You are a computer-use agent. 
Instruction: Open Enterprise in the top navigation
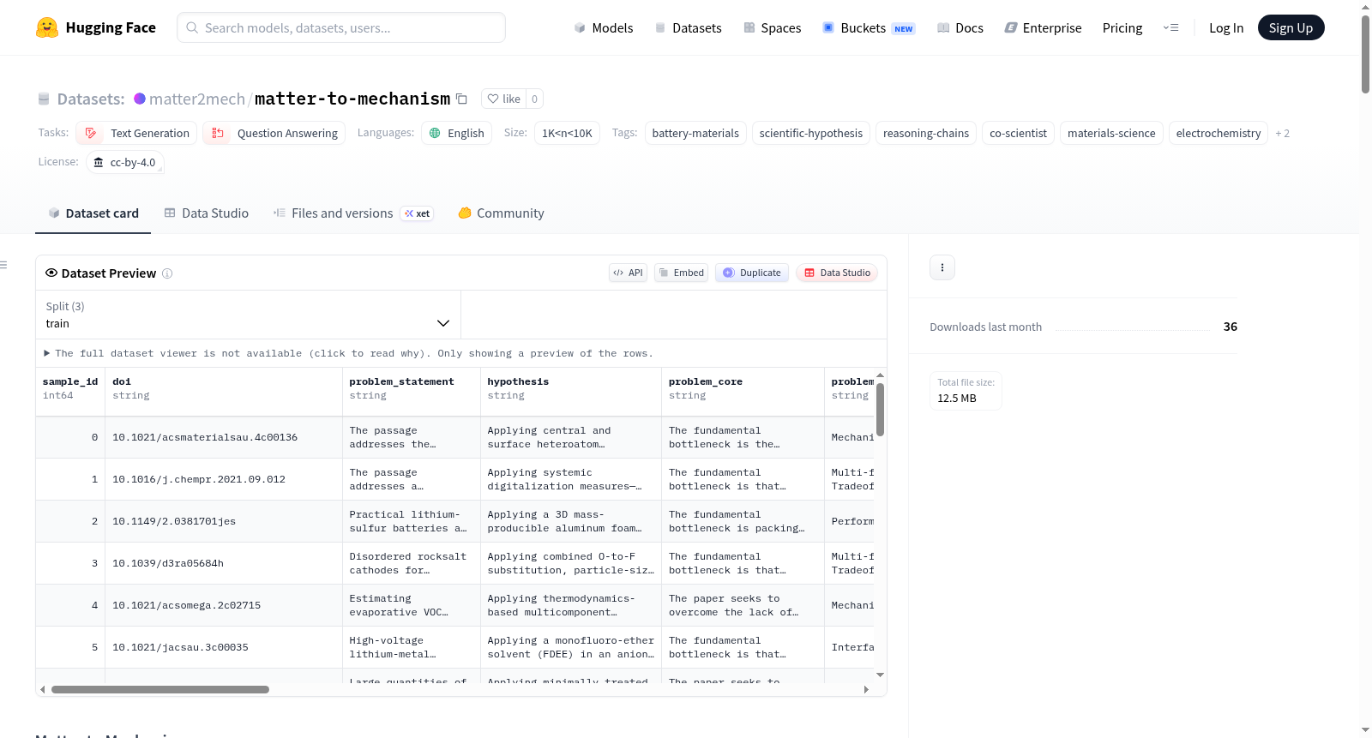[x=1043, y=27]
